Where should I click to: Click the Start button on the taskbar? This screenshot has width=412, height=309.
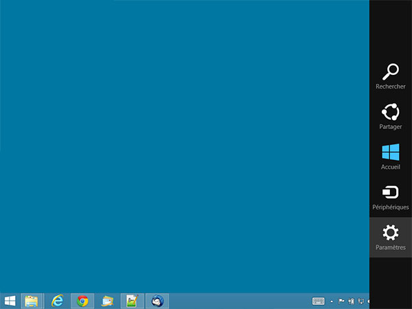(x=10, y=301)
